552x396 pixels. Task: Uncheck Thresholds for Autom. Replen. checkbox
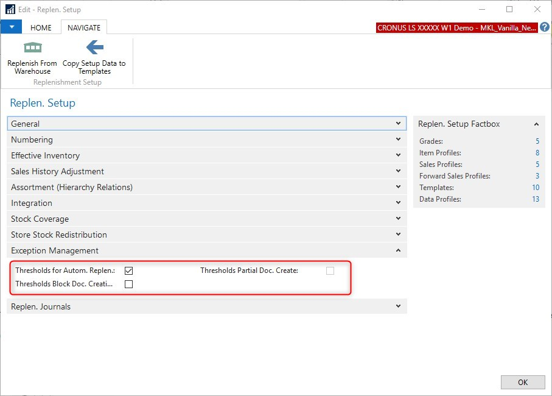[128, 270]
